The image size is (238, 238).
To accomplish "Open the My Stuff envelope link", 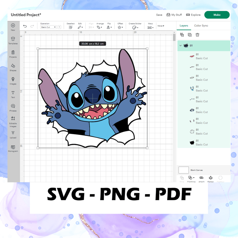I will tap(174, 15).
